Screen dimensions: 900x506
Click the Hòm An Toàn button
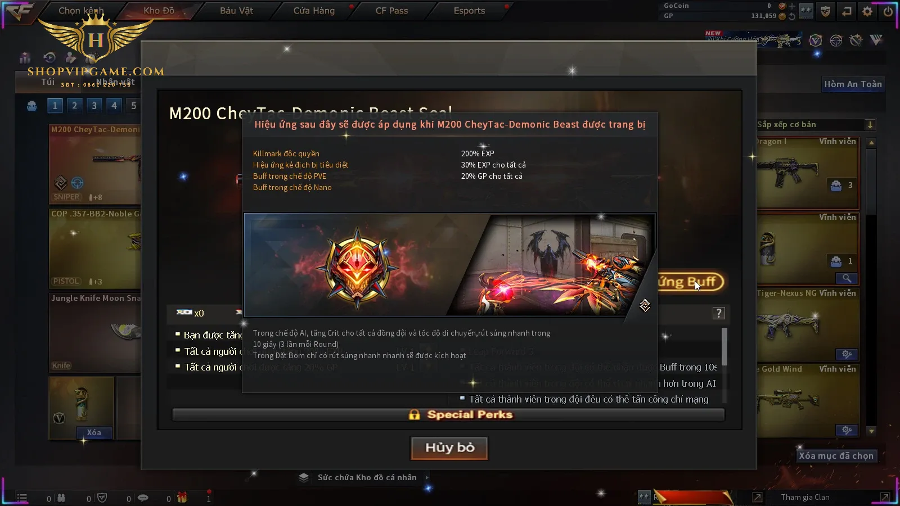click(x=853, y=84)
